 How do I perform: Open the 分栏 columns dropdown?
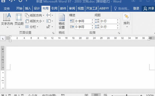(32, 27)
